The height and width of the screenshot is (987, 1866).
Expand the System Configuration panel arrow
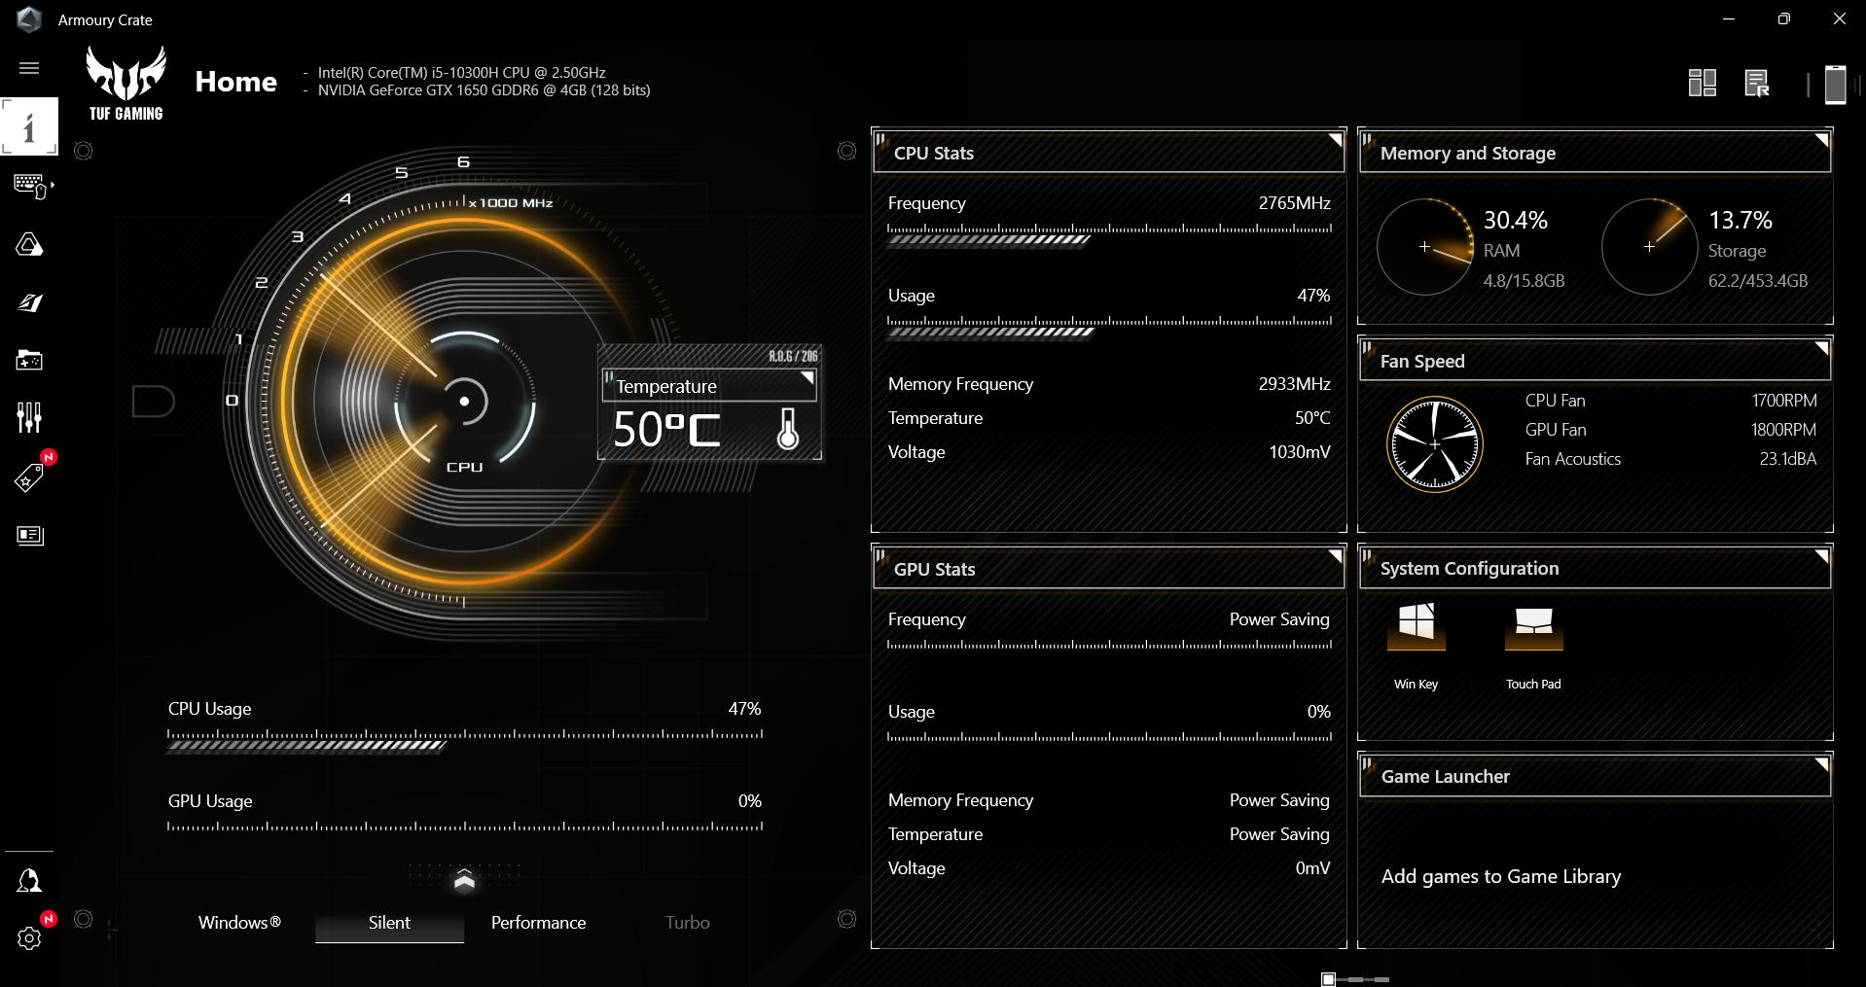tap(1822, 556)
